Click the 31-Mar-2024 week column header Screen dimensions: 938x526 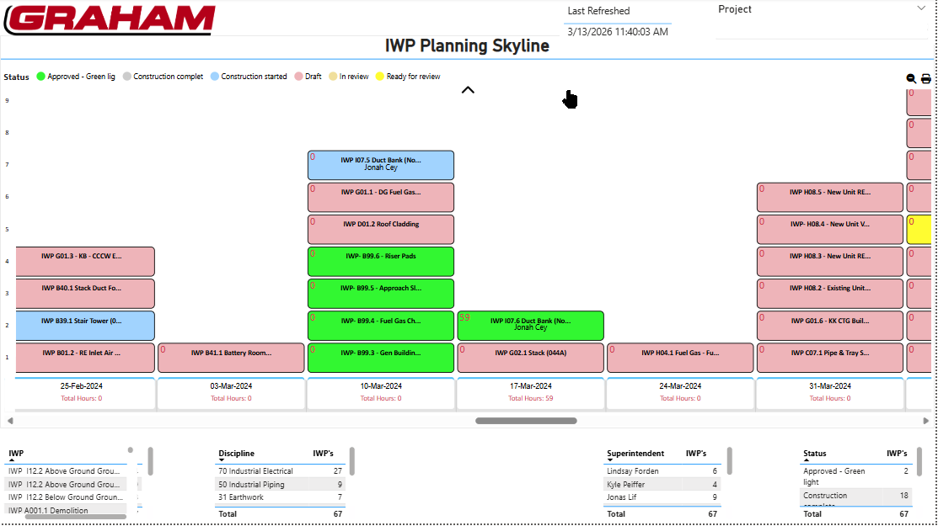(x=830, y=393)
